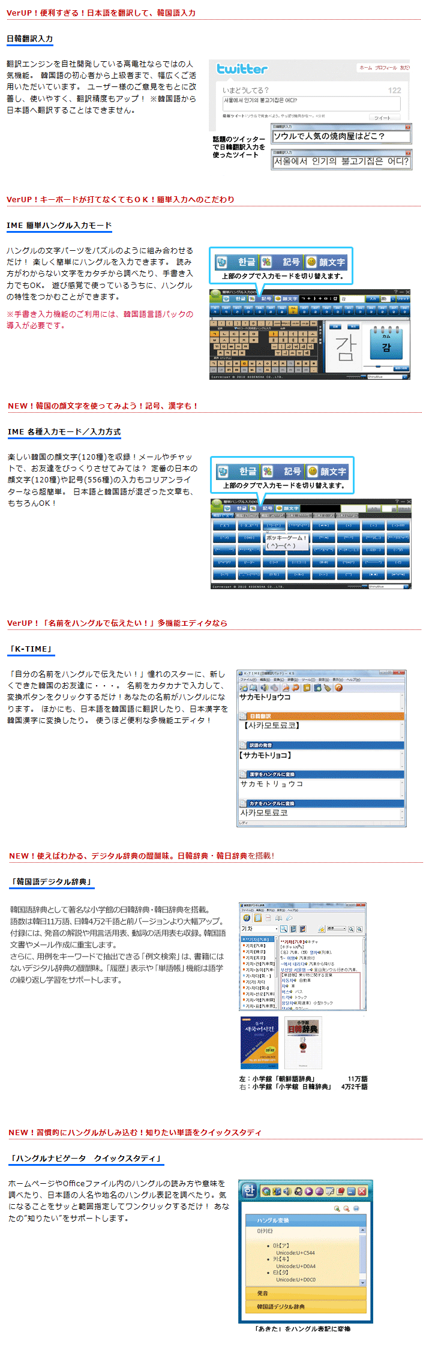Adjust the slider below the calendar card

[x=378, y=366]
